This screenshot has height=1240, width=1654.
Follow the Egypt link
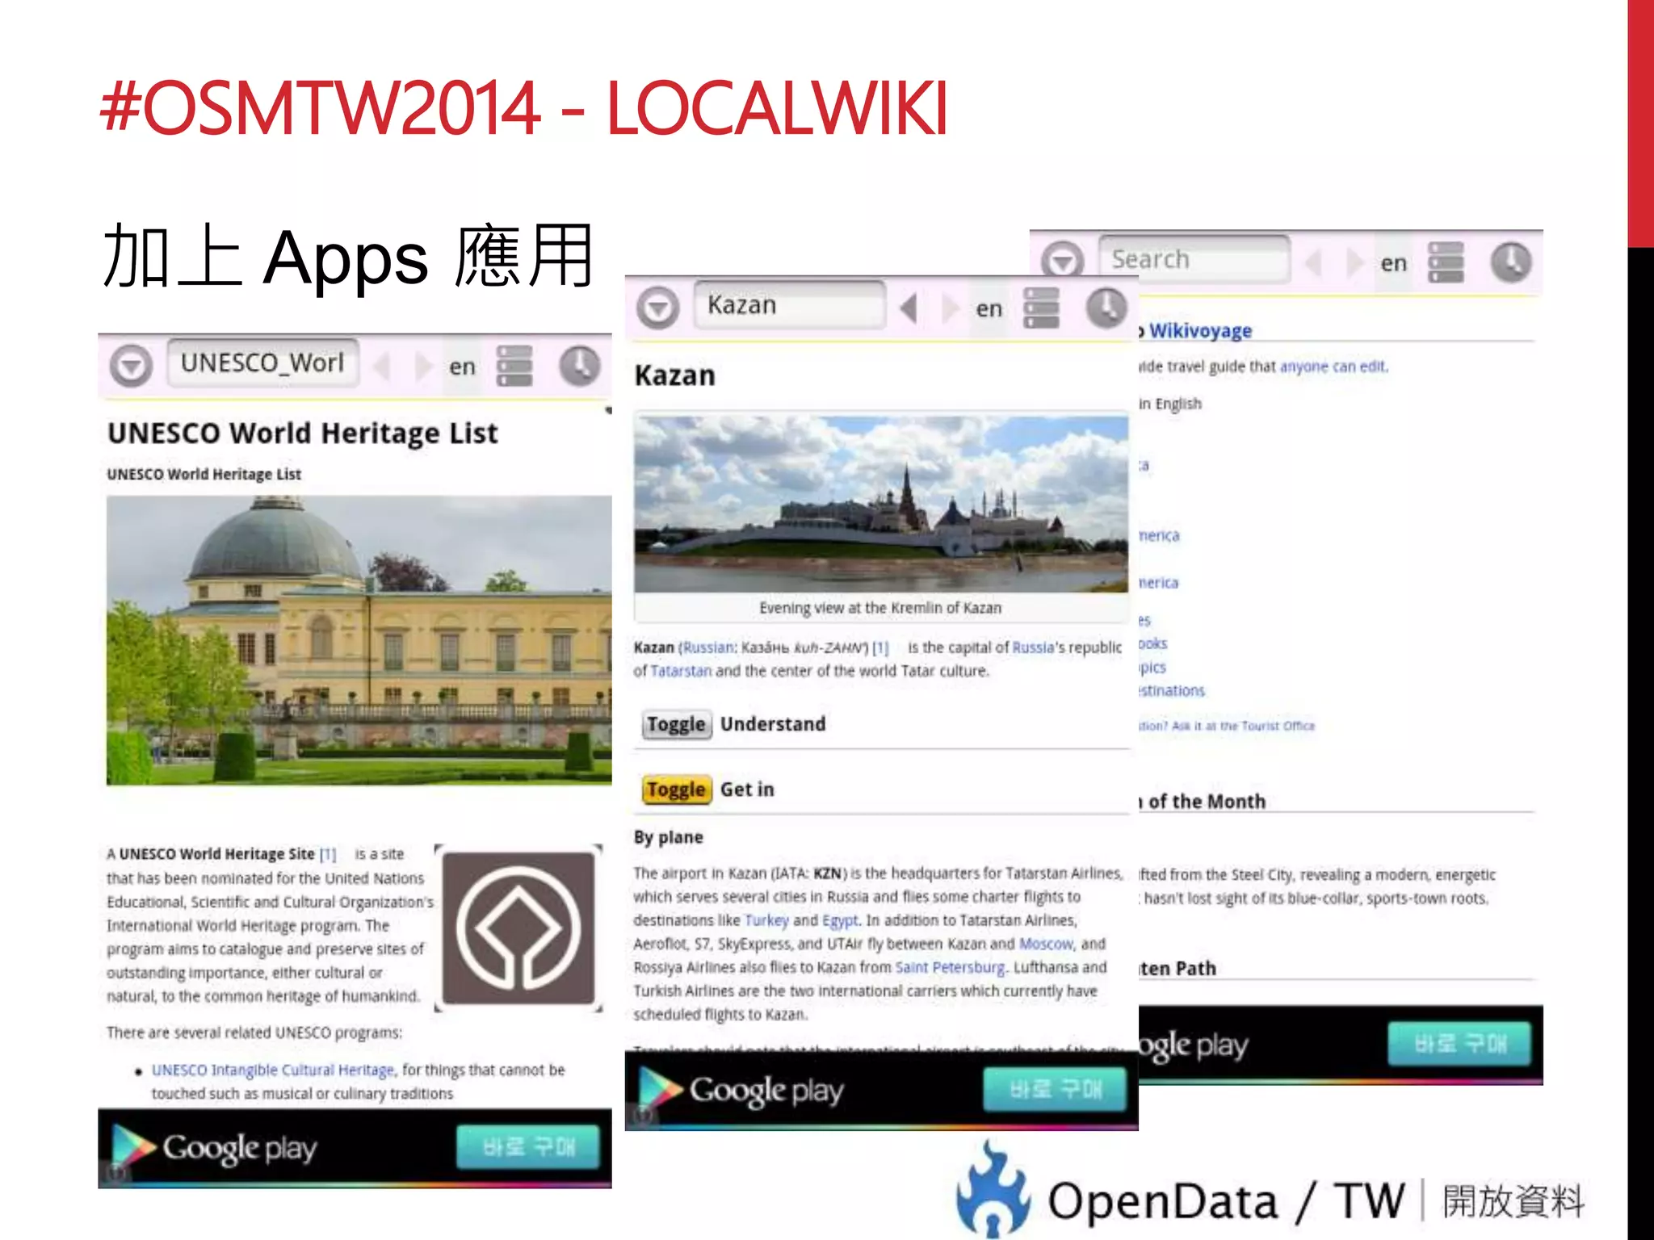click(x=841, y=920)
